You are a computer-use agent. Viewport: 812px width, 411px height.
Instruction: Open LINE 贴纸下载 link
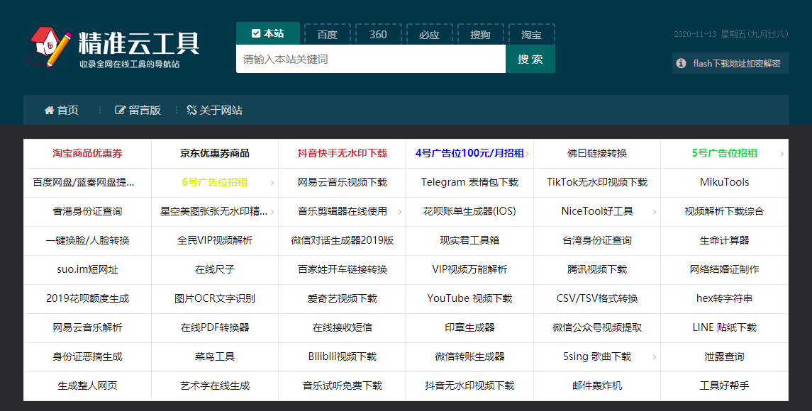725,327
